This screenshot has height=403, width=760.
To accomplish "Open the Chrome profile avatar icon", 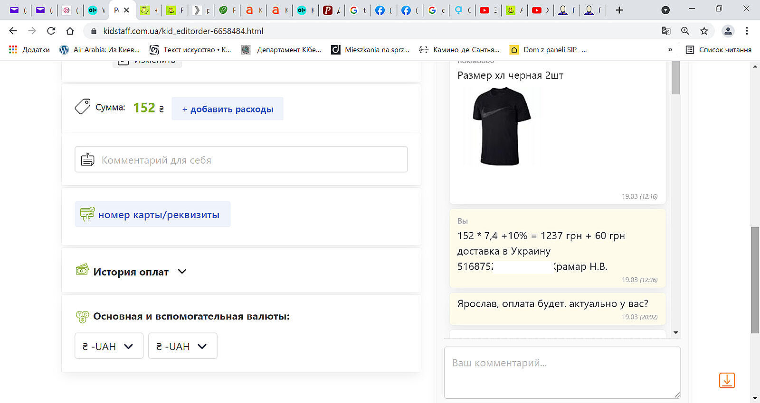I will pyautogui.click(x=727, y=31).
